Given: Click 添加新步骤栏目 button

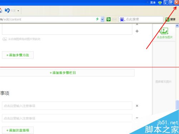Looking at the screenshot, I should pyautogui.click(x=67, y=73).
